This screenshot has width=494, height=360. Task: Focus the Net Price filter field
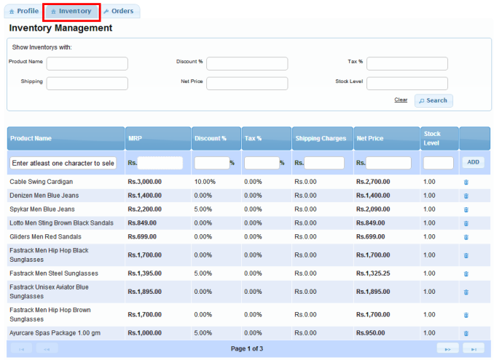point(247,84)
